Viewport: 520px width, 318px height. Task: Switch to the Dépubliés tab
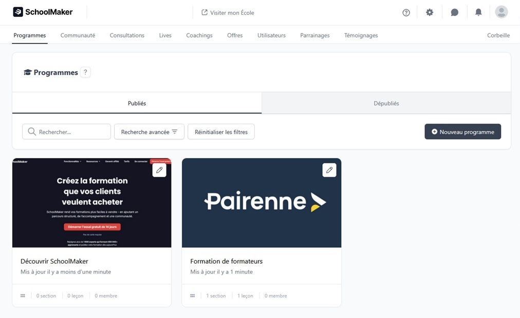tap(386, 103)
